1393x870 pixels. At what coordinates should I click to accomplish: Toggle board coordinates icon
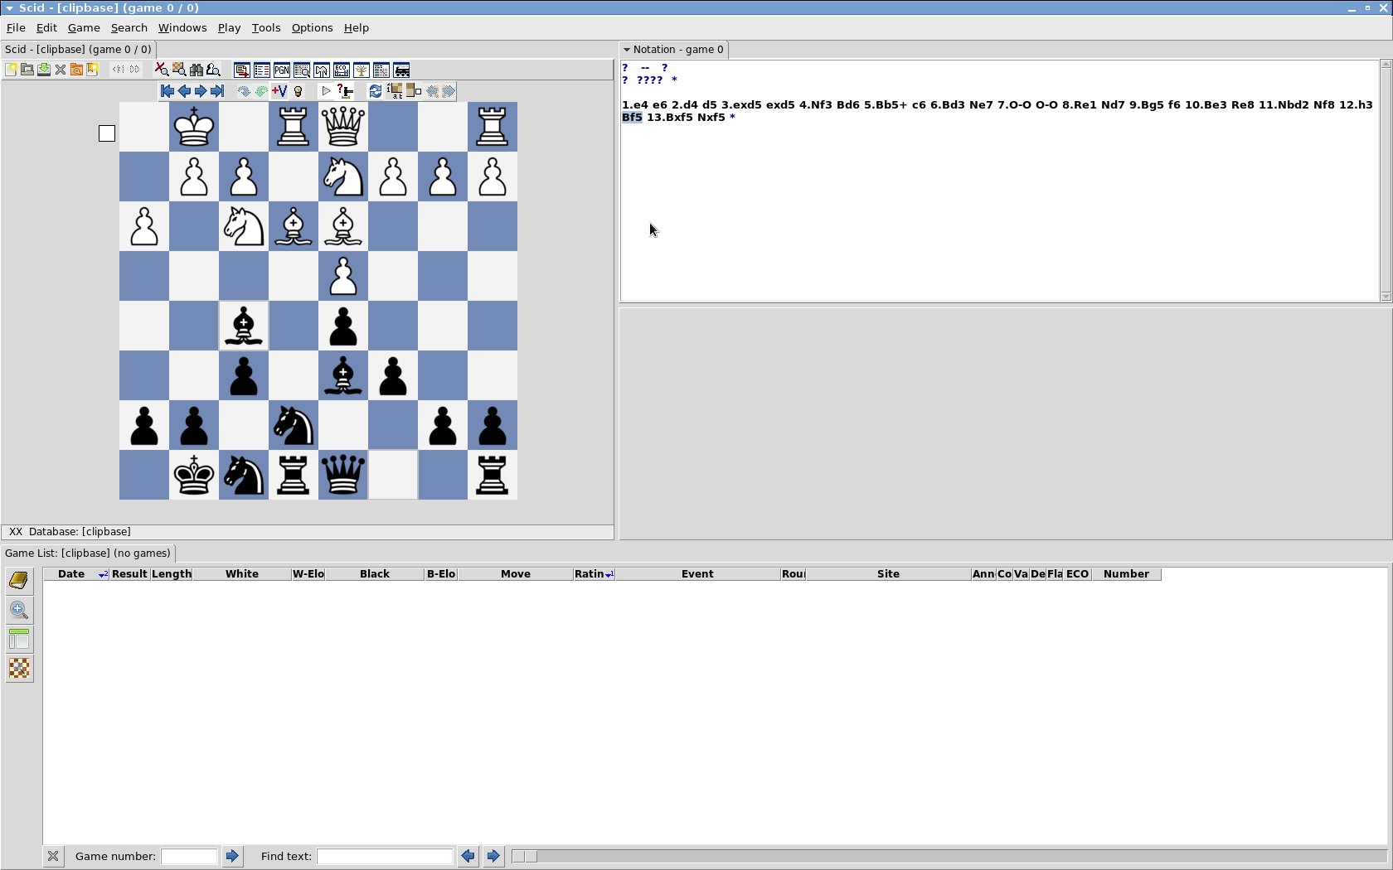tap(395, 91)
